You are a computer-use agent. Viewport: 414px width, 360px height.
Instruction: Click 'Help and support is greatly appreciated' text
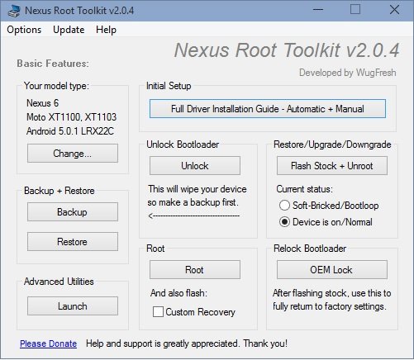[x=162, y=343]
